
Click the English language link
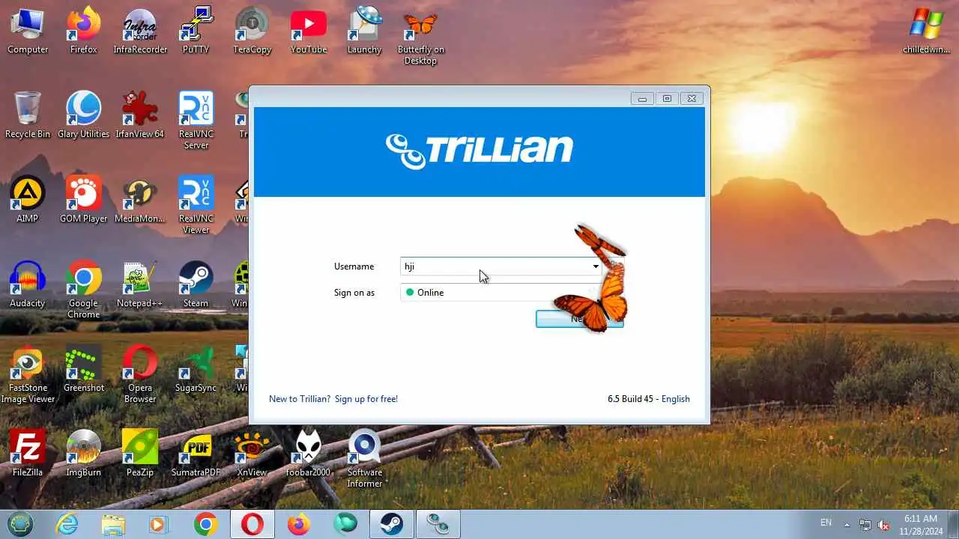[675, 399]
